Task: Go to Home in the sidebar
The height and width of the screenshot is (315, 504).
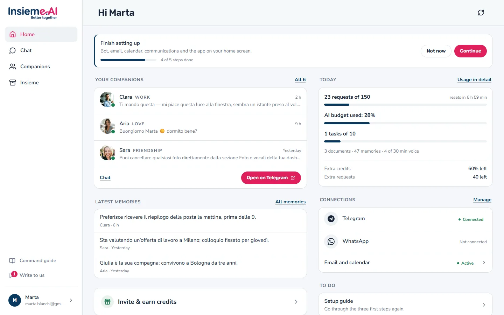Action: pos(41,34)
